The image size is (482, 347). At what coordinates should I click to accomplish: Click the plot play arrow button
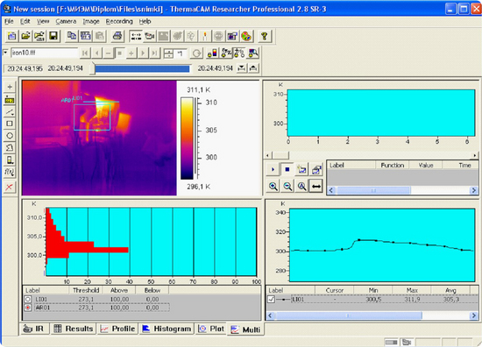pyautogui.click(x=273, y=169)
